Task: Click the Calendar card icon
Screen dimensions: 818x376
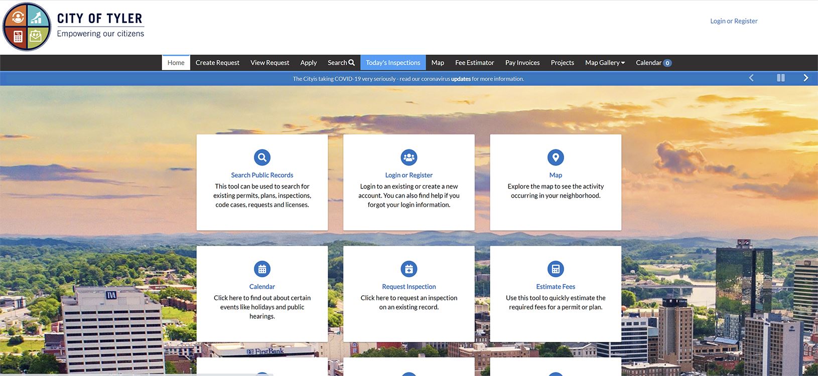Action: 262,269
